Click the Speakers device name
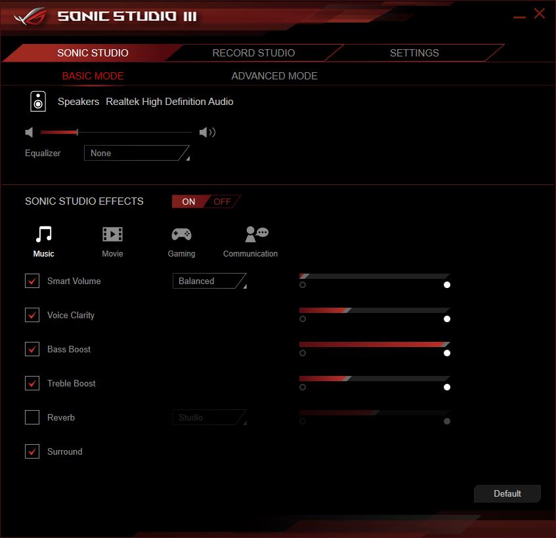The width and height of the screenshot is (556, 538). (78, 102)
